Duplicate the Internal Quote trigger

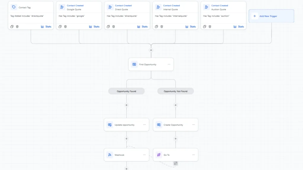(156, 27)
